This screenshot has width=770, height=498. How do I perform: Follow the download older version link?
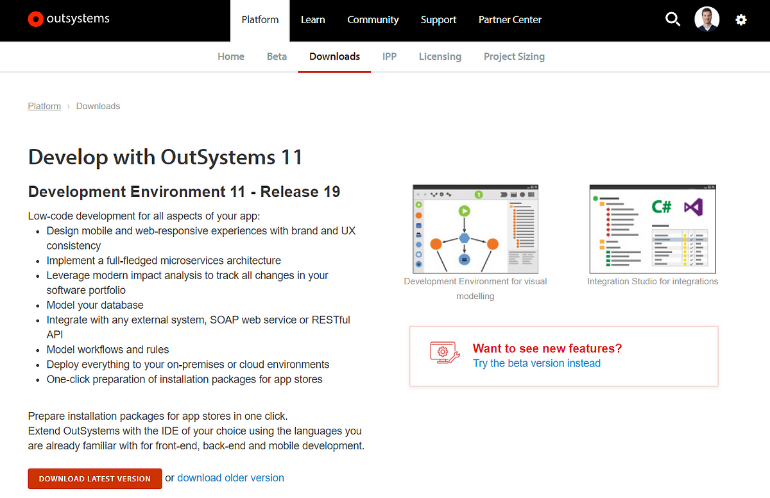pos(230,477)
